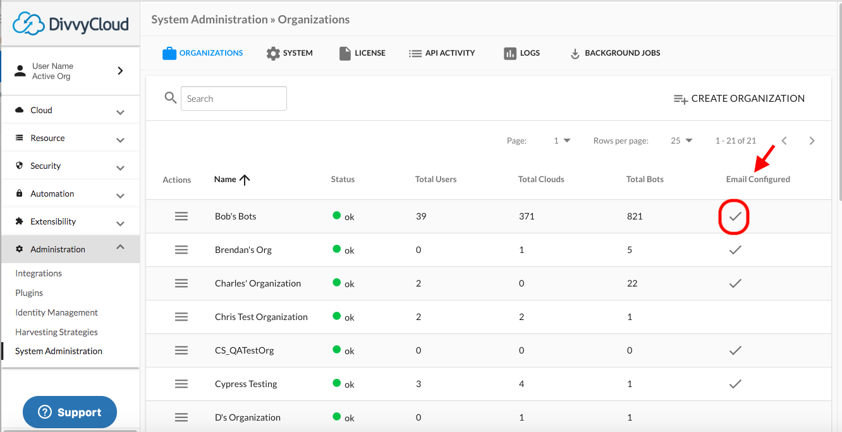Open the License tab
This screenshot has height=432, width=842.
362,53
